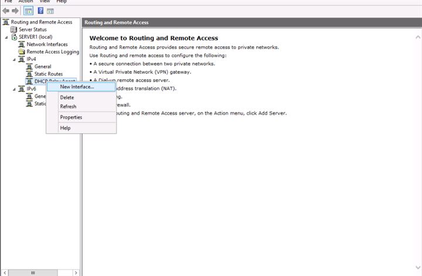Open the Network Interfaces node
Viewport: 422px width, 276px height.
47,45
